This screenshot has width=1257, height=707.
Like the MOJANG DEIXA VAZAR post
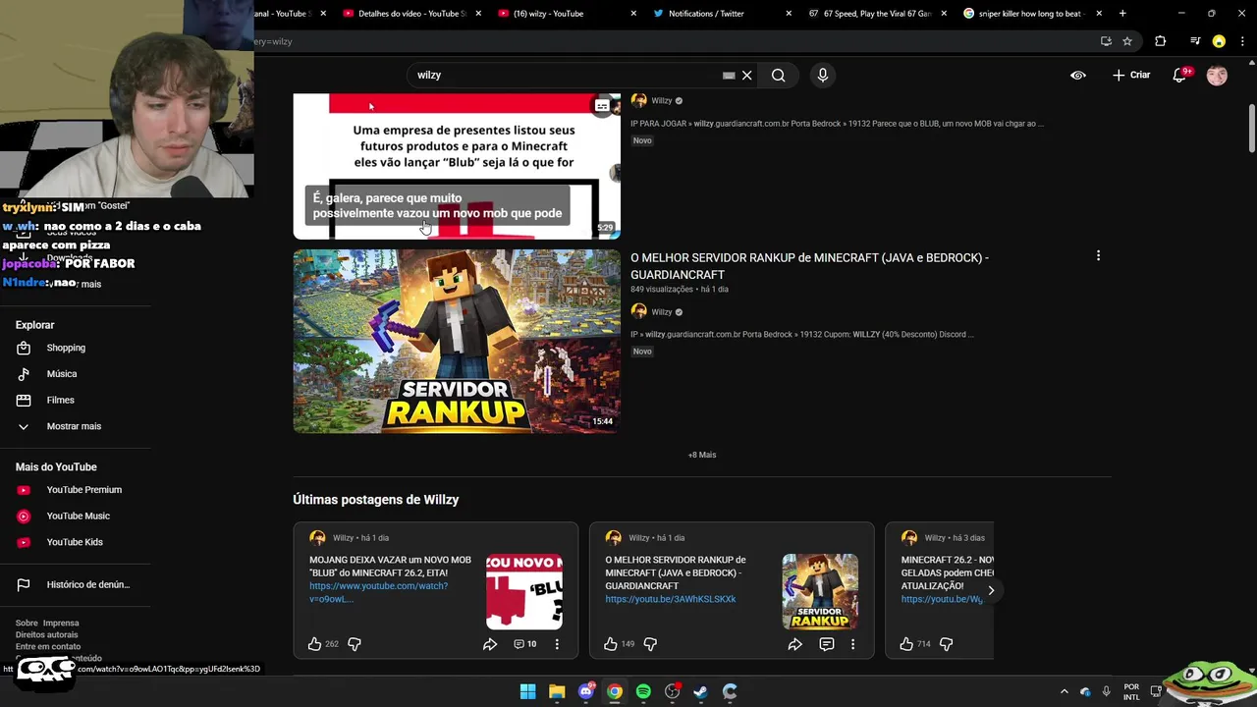point(314,644)
